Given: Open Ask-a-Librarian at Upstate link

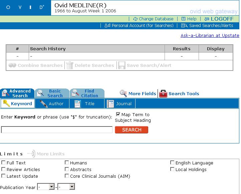Looking at the screenshot, I should pos(210,36).
